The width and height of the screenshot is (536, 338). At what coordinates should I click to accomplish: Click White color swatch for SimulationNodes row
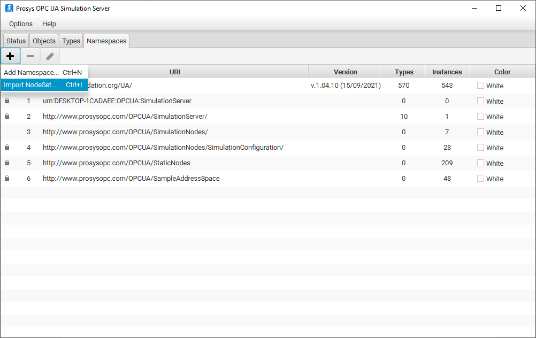tap(480, 132)
